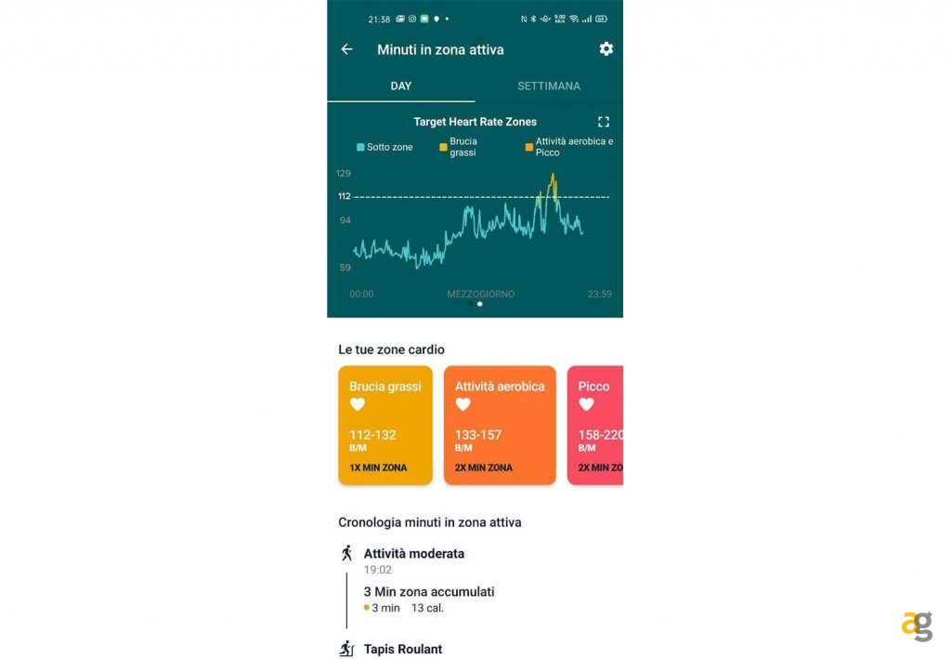951x659 pixels.
Task: Tap the back arrow icon
Action: (347, 49)
